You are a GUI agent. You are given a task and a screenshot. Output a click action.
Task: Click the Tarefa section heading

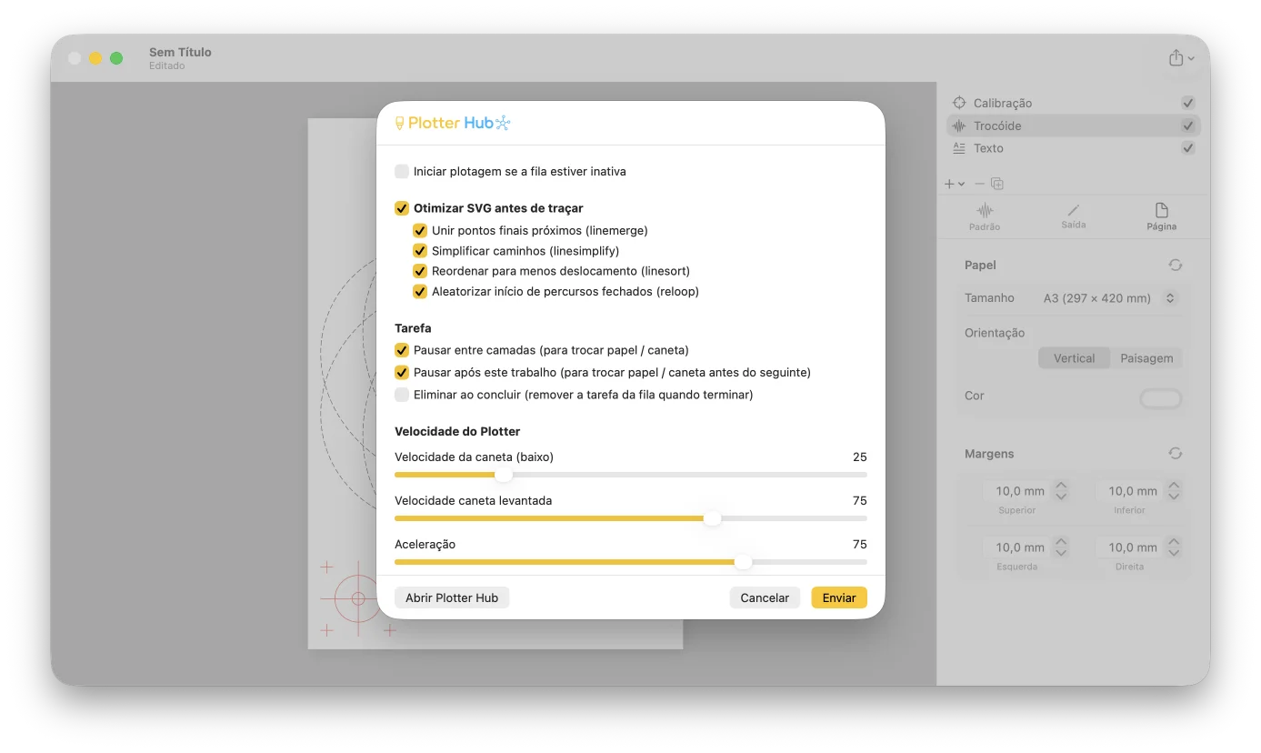[x=413, y=328]
